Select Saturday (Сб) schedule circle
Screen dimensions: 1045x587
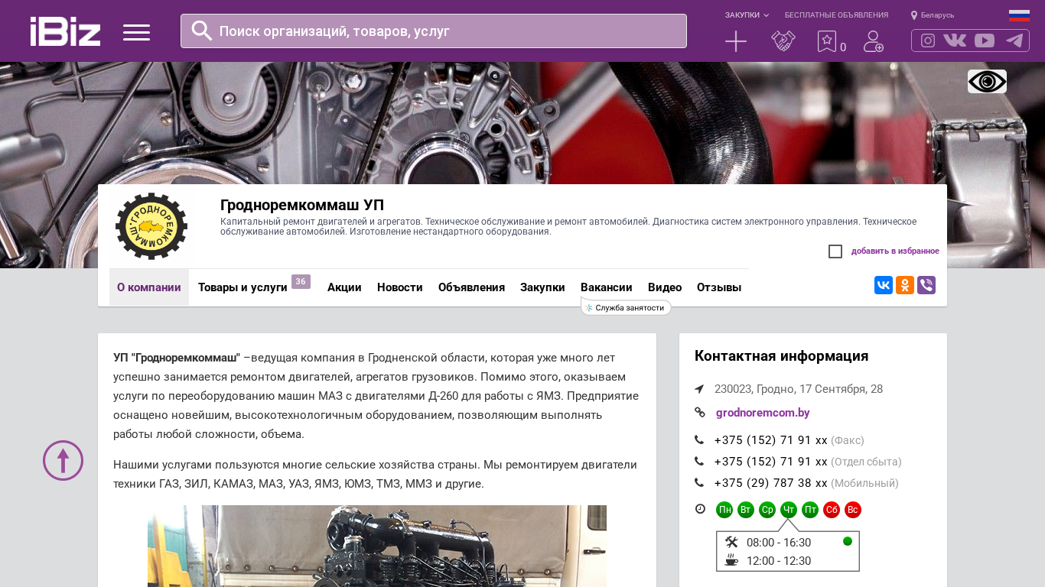(832, 510)
